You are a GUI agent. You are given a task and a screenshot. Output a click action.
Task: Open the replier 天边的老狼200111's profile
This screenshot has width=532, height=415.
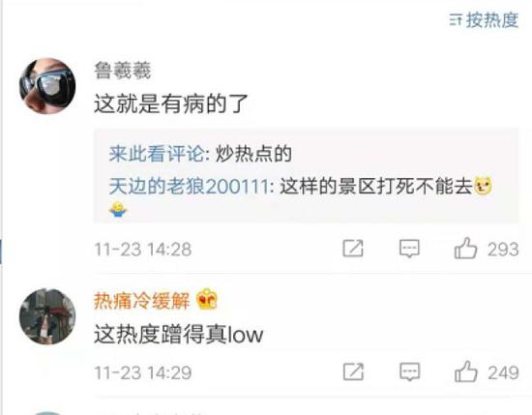click(x=189, y=187)
